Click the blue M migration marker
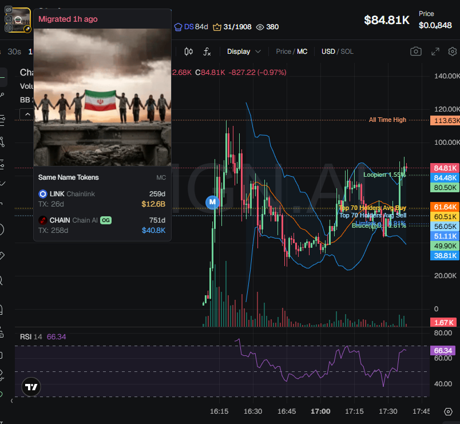The width and height of the screenshot is (460, 424). coord(212,202)
